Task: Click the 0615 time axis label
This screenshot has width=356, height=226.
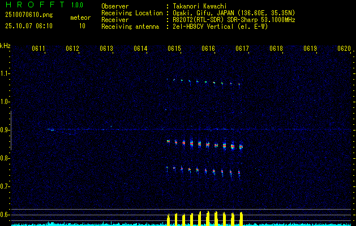Action: 174,49
